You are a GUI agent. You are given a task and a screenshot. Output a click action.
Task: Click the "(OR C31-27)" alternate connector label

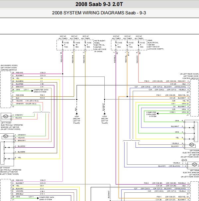click(x=170, y=200)
